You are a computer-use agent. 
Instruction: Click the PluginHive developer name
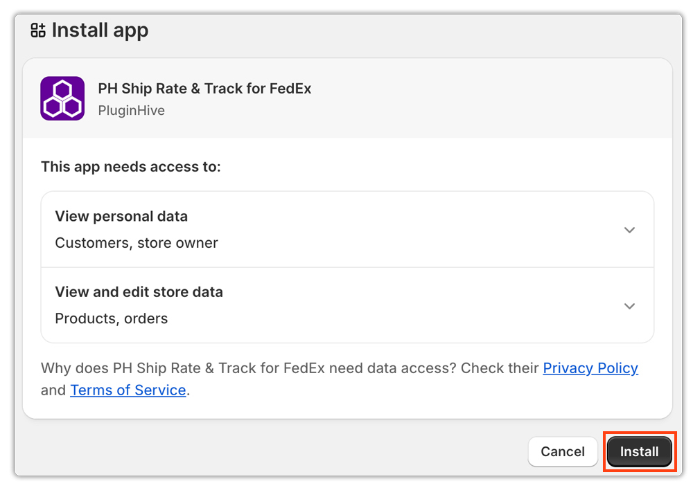(x=131, y=110)
